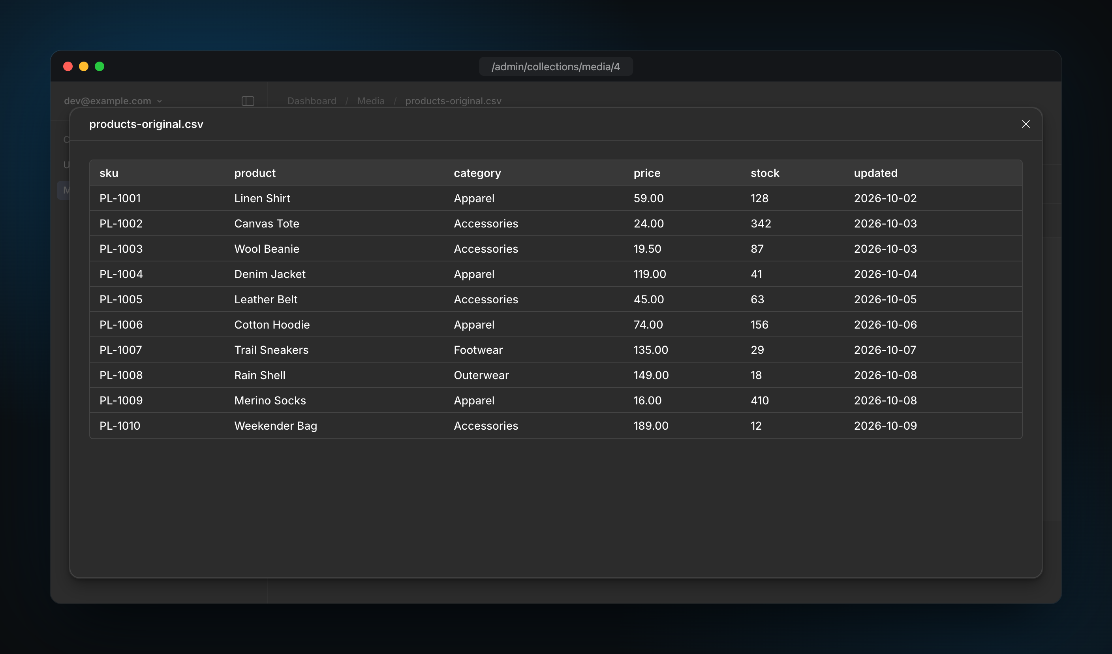The width and height of the screenshot is (1112, 654).
Task: Open the dev@example.com account dropdown
Action: (x=113, y=101)
